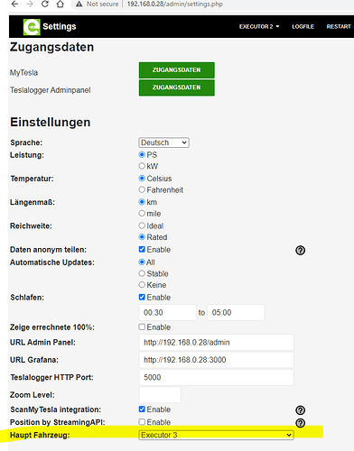Open browser home page
Screen dimensions: 354x451
click(x=61, y=4)
